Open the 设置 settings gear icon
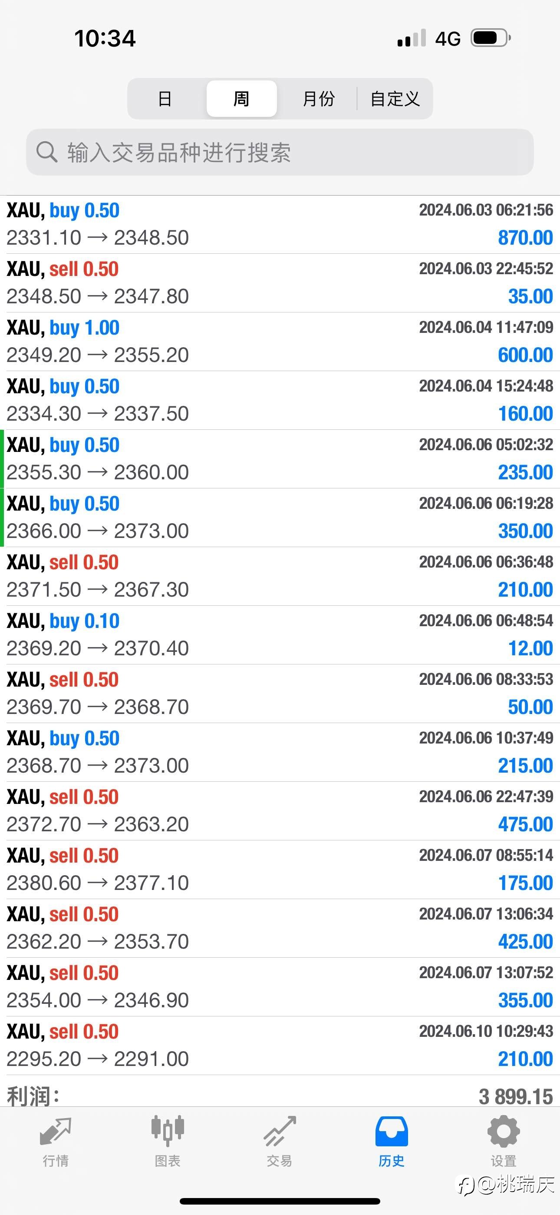This screenshot has width=560, height=1215. click(x=504, y=1131)
